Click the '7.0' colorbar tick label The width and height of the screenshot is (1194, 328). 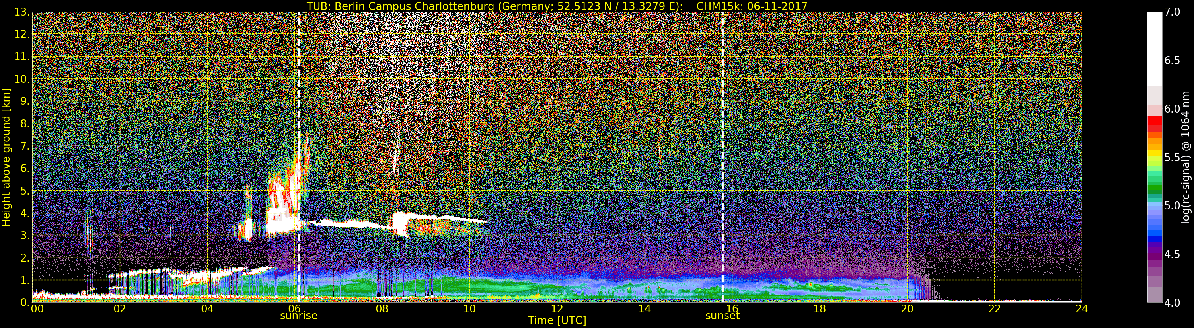(1172, 12)
